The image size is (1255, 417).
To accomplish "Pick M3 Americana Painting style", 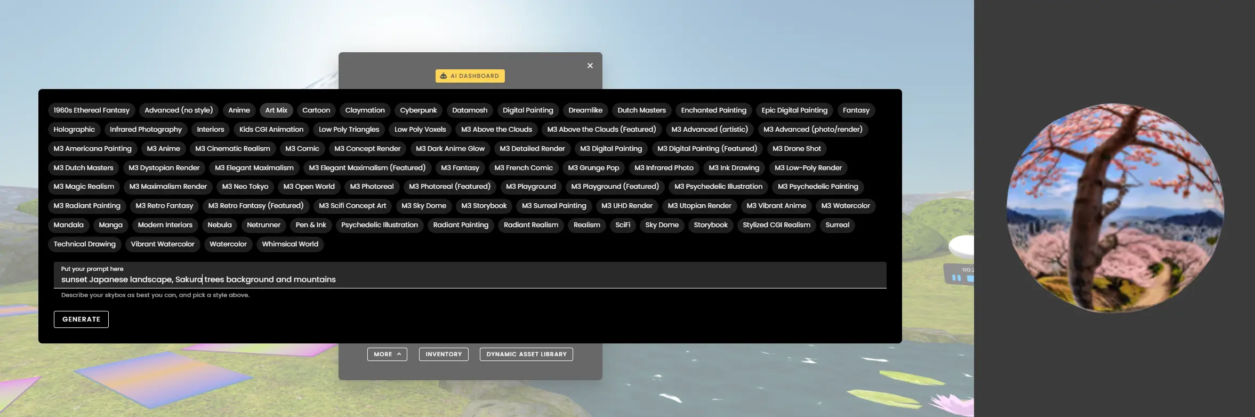I will click(x=92, y=149).
